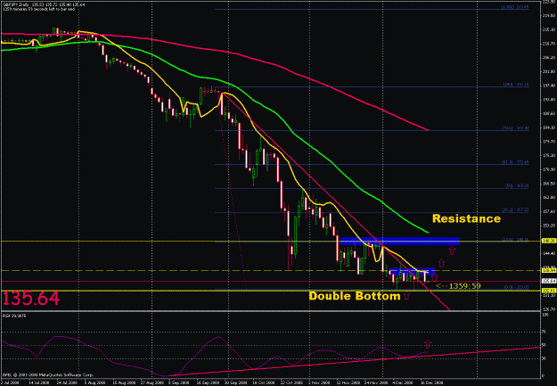This screenshot has width=557, height=386.
Task: Select the dashed yellow horizontal line at 138.94
Action: click(270, 270)
